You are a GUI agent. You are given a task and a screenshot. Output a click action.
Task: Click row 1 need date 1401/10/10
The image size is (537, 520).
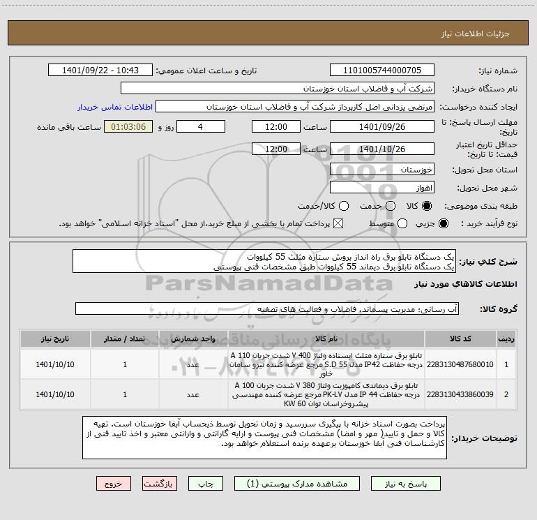coord(55,364)
